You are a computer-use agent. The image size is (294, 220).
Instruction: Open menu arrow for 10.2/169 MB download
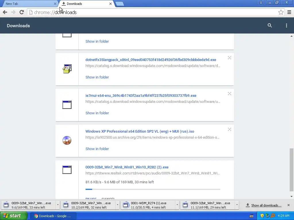tap(117, 205)
